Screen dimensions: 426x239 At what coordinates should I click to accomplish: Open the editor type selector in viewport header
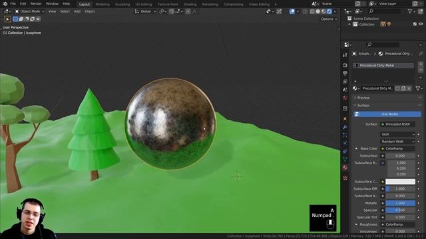click(x=7, y=11)
